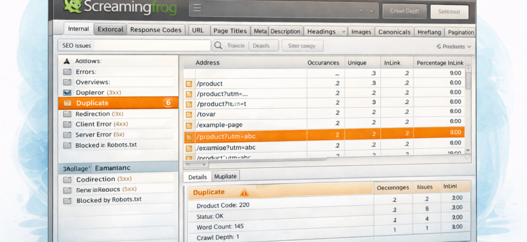Sort by the Occurances column header
Screen dimensions: 527x242
point(323,63)
